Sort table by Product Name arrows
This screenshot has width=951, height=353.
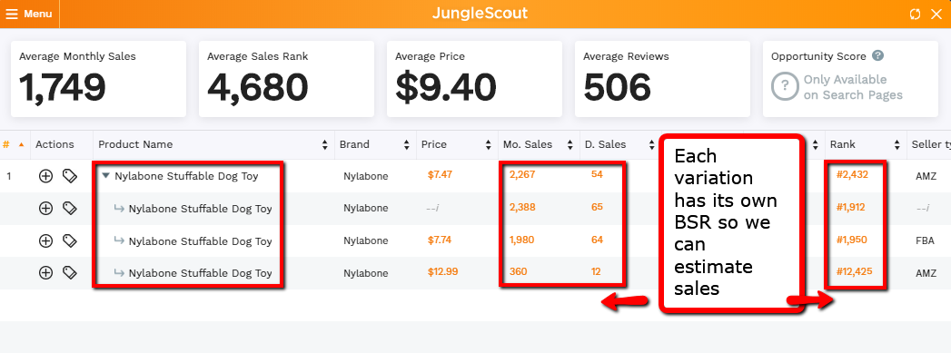(x=325, y=144)
